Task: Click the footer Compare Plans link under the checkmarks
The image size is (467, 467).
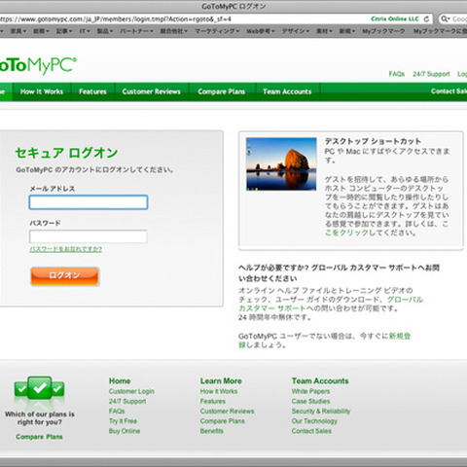Action: coord(39,437)
